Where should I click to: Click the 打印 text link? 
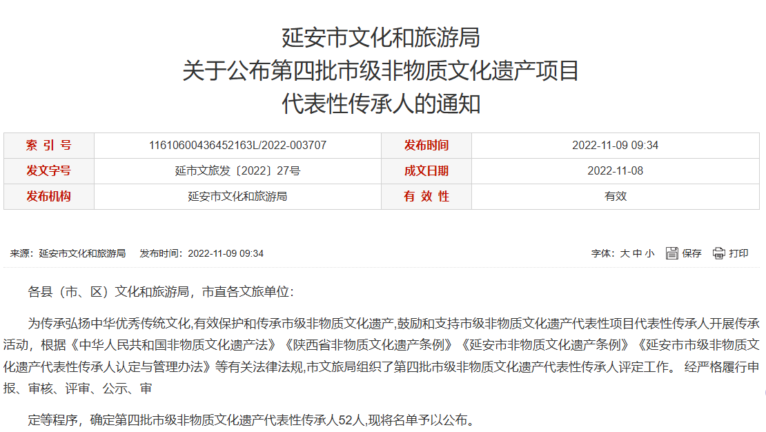[x=738, y=253]
